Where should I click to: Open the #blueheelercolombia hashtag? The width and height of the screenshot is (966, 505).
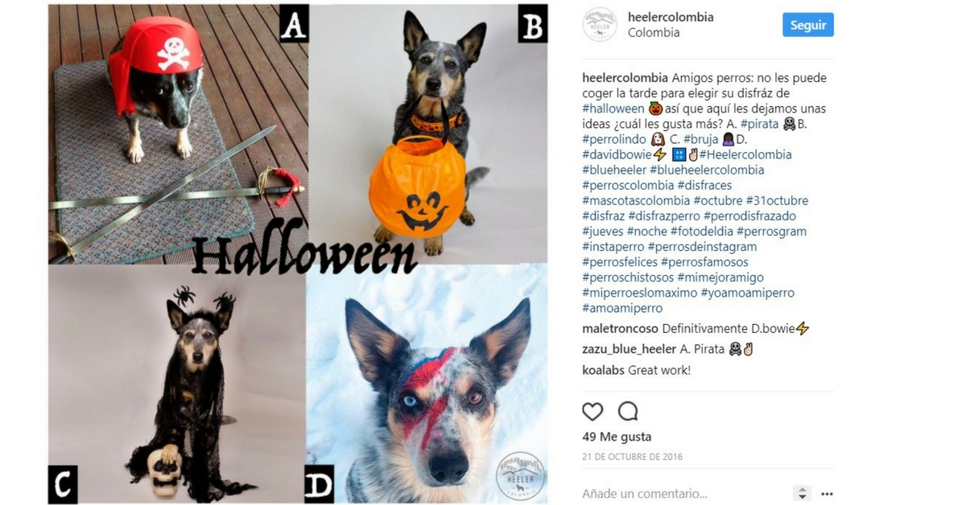[707, 170]
